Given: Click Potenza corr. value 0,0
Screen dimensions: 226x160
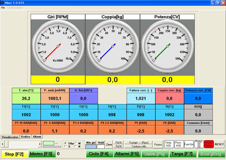Looking at the screenshot, I should [198, 98].
